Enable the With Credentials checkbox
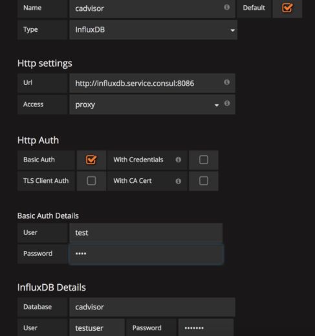315x336 pixels. pos(204,160)
